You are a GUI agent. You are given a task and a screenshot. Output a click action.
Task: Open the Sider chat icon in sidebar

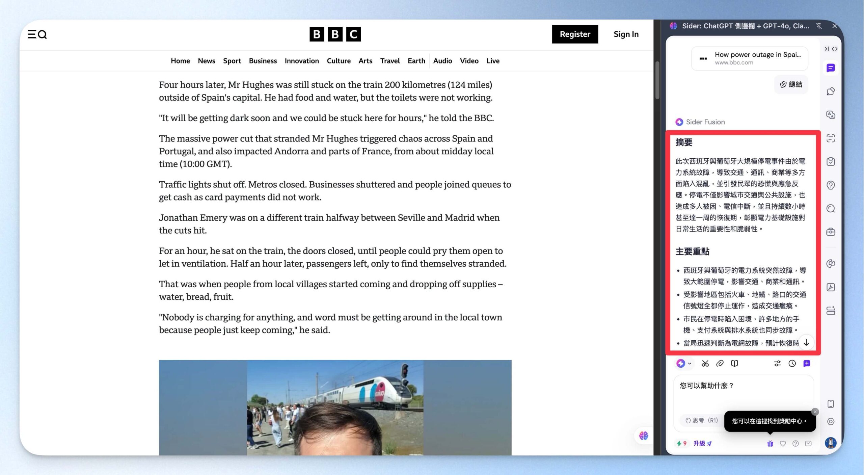coord(831,68)
